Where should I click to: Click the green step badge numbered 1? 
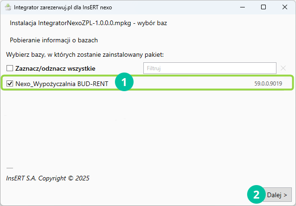pyautogui.click(x=124, y=83)
